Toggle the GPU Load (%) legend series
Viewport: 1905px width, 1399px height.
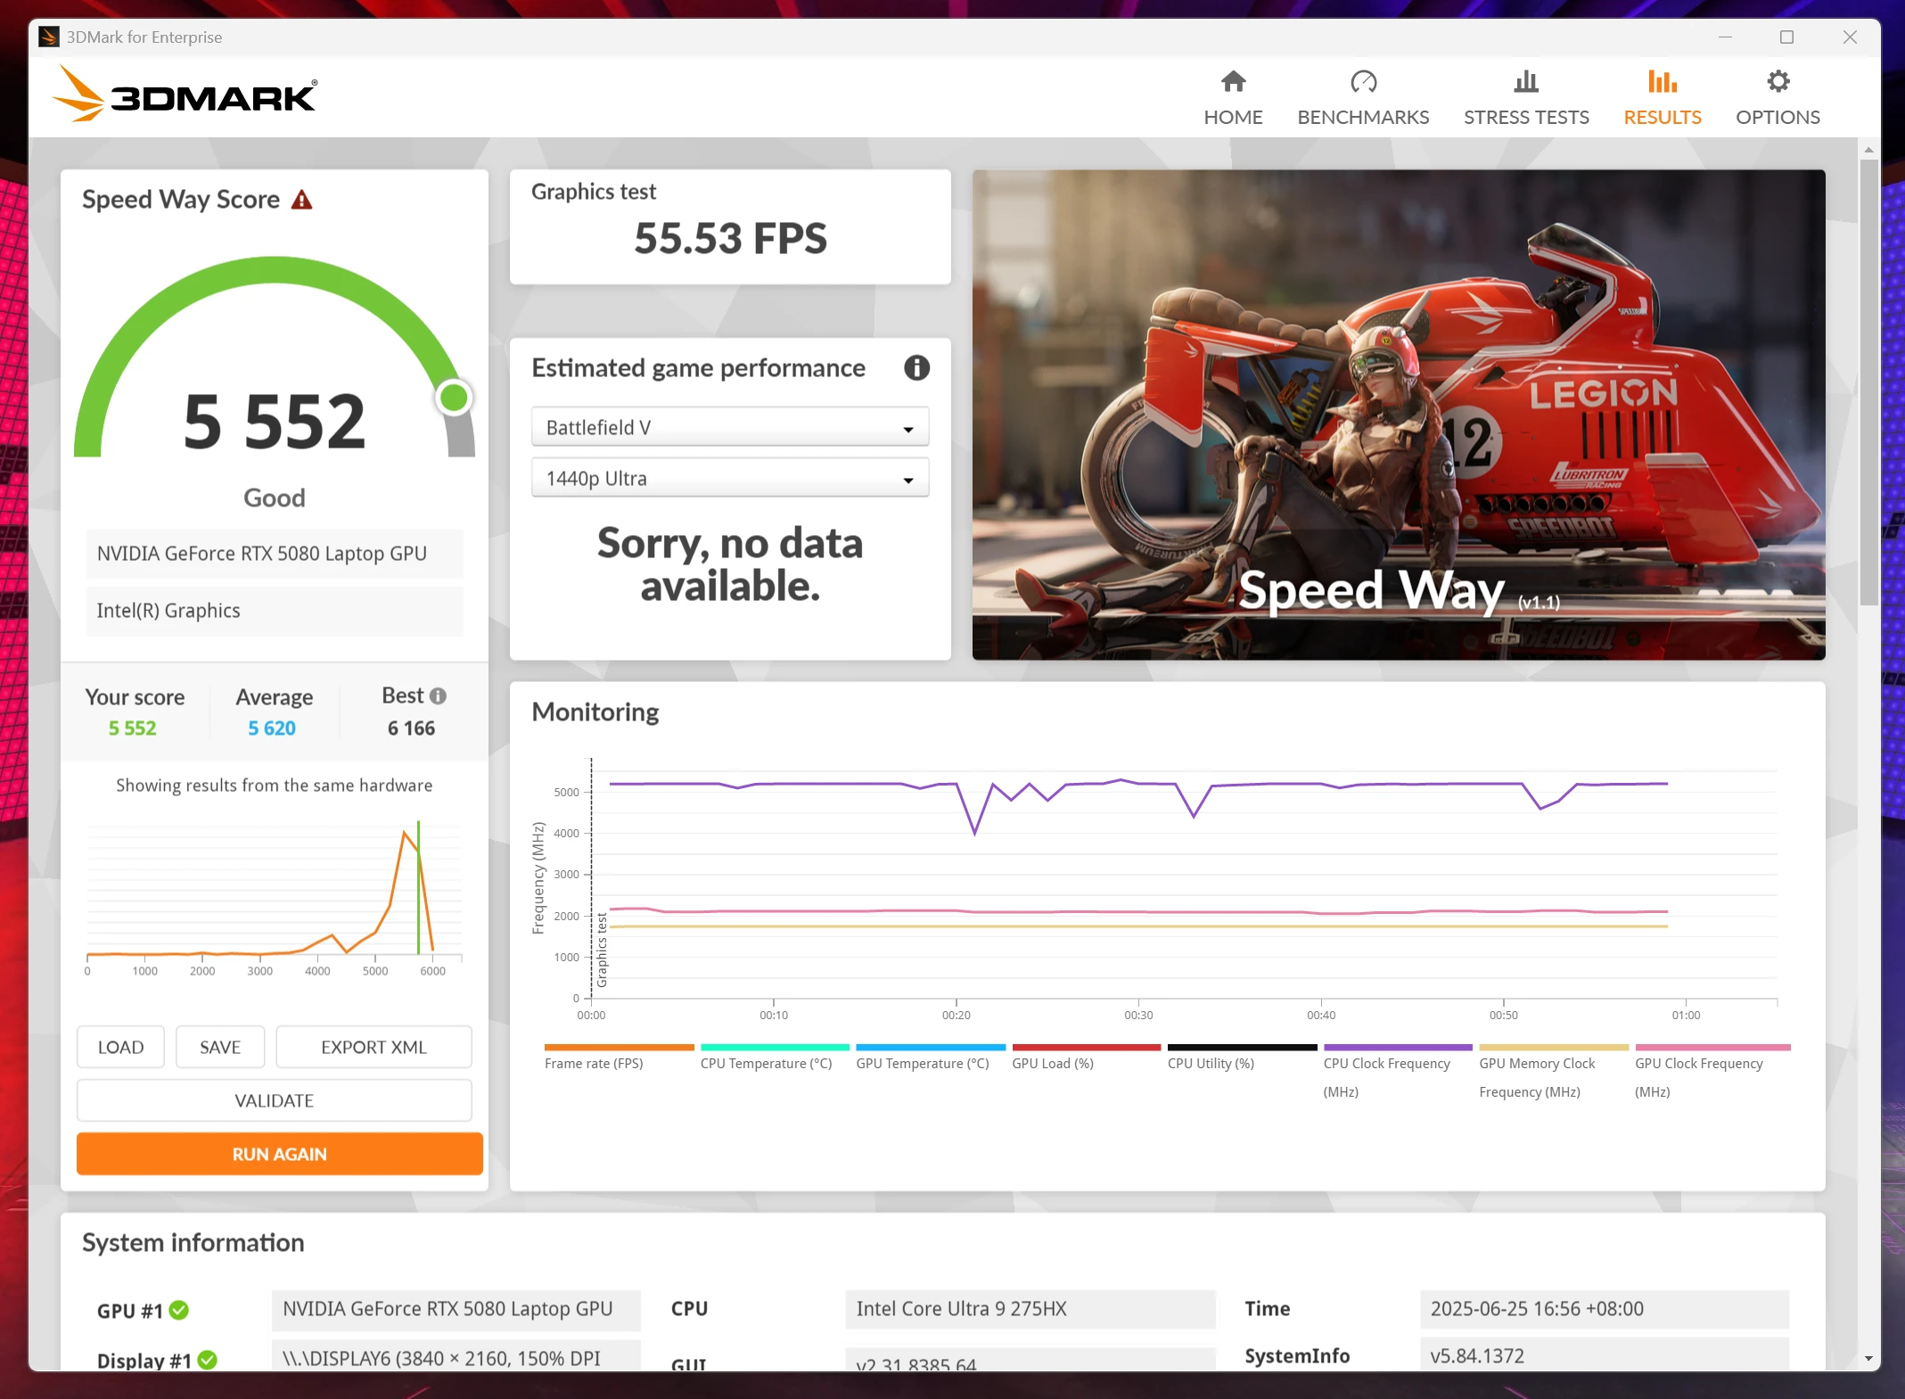coord(1053,1063)
